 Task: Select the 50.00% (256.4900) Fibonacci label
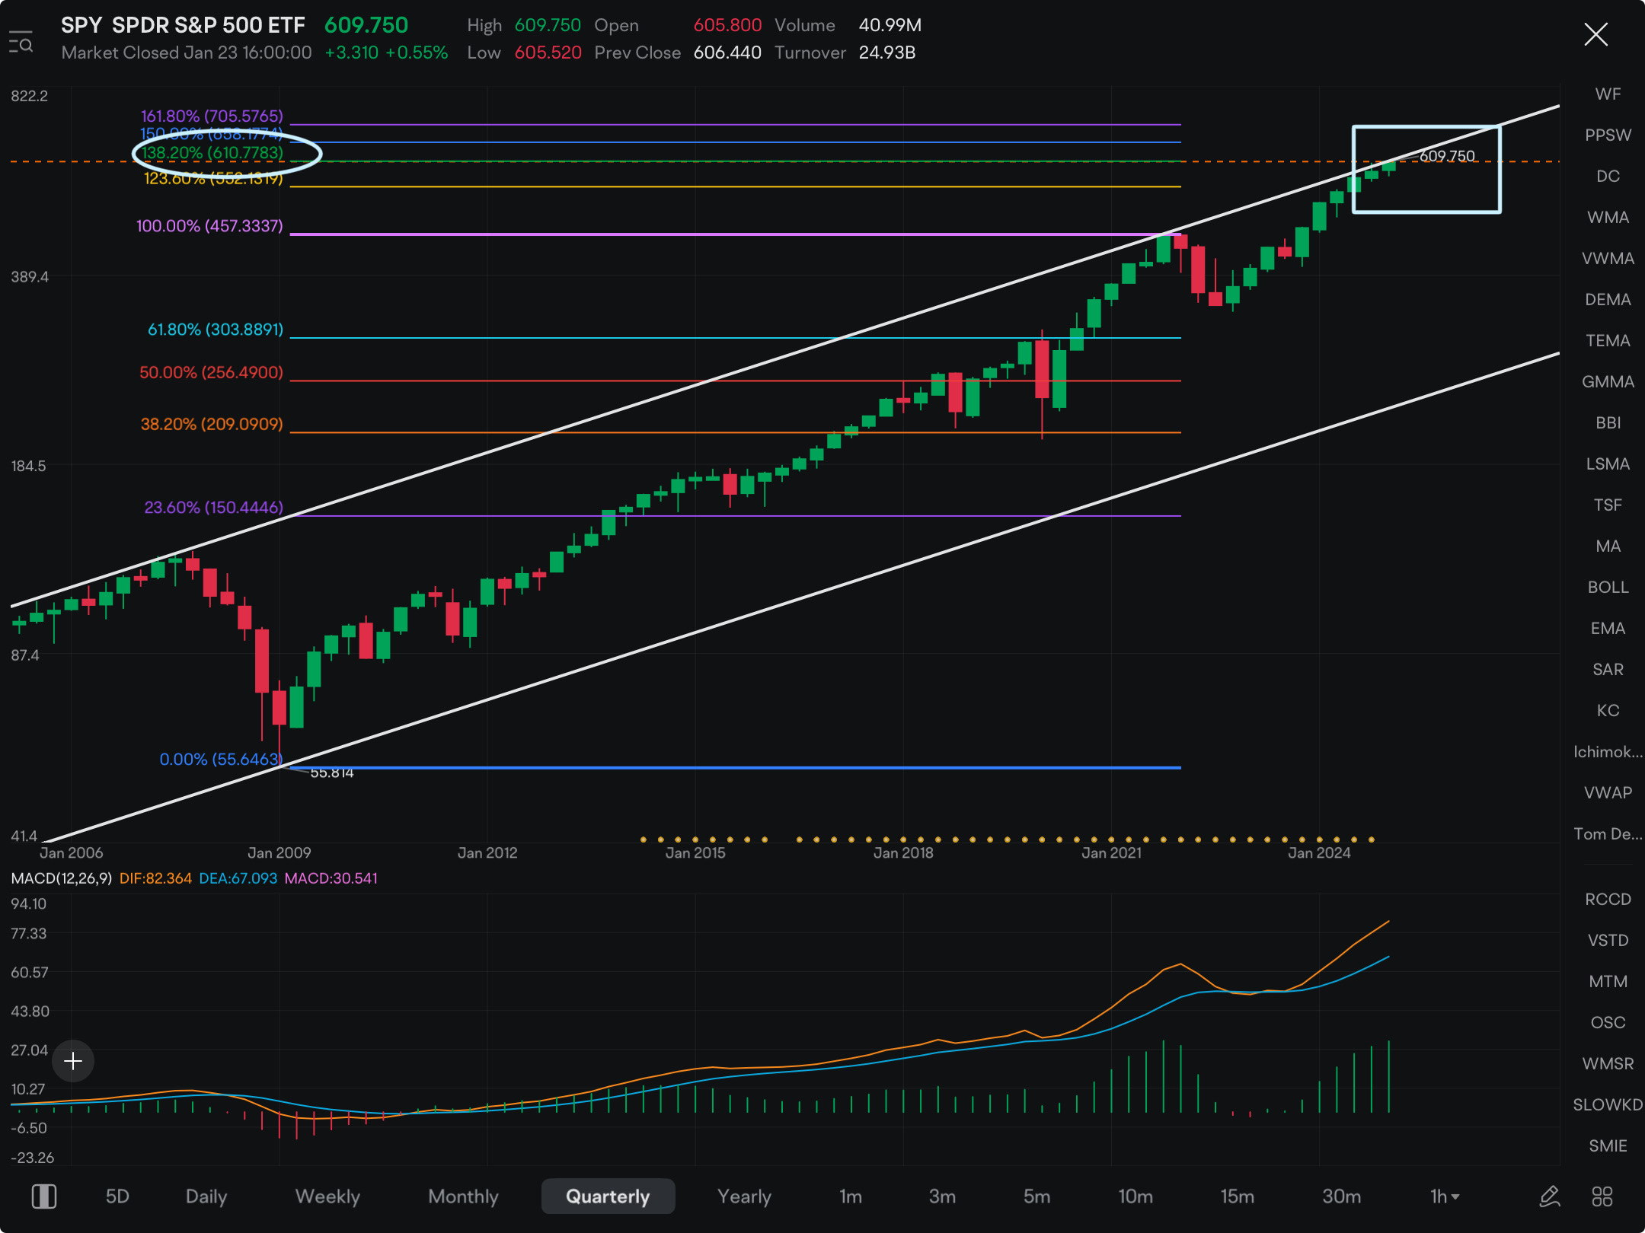pos(211,372)
